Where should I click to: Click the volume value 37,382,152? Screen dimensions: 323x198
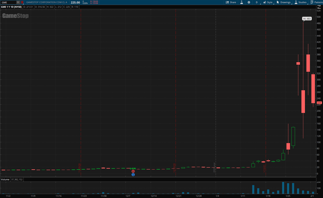point(17,179)
